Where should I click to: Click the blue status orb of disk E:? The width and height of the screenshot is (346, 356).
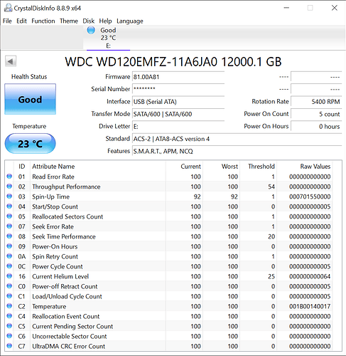tap(91, 31)
